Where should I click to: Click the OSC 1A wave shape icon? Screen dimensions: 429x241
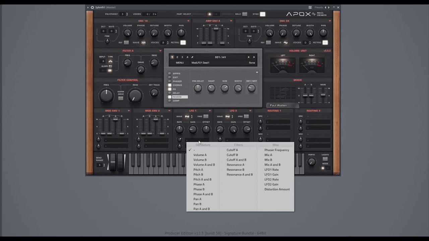[143, 43]
